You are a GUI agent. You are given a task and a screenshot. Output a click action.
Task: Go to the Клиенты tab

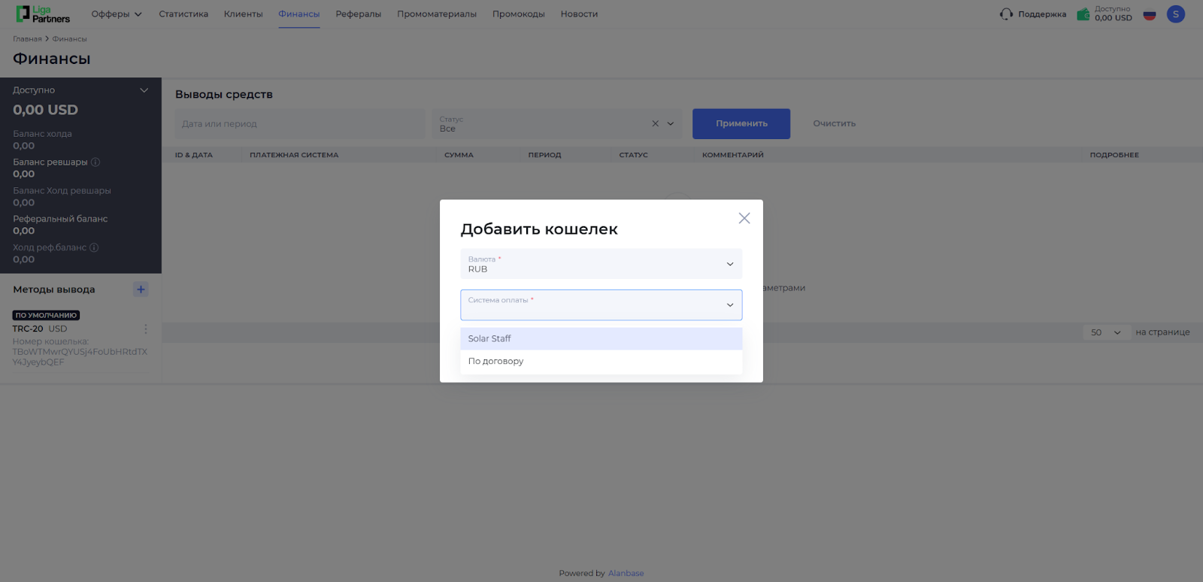point(244,14)
